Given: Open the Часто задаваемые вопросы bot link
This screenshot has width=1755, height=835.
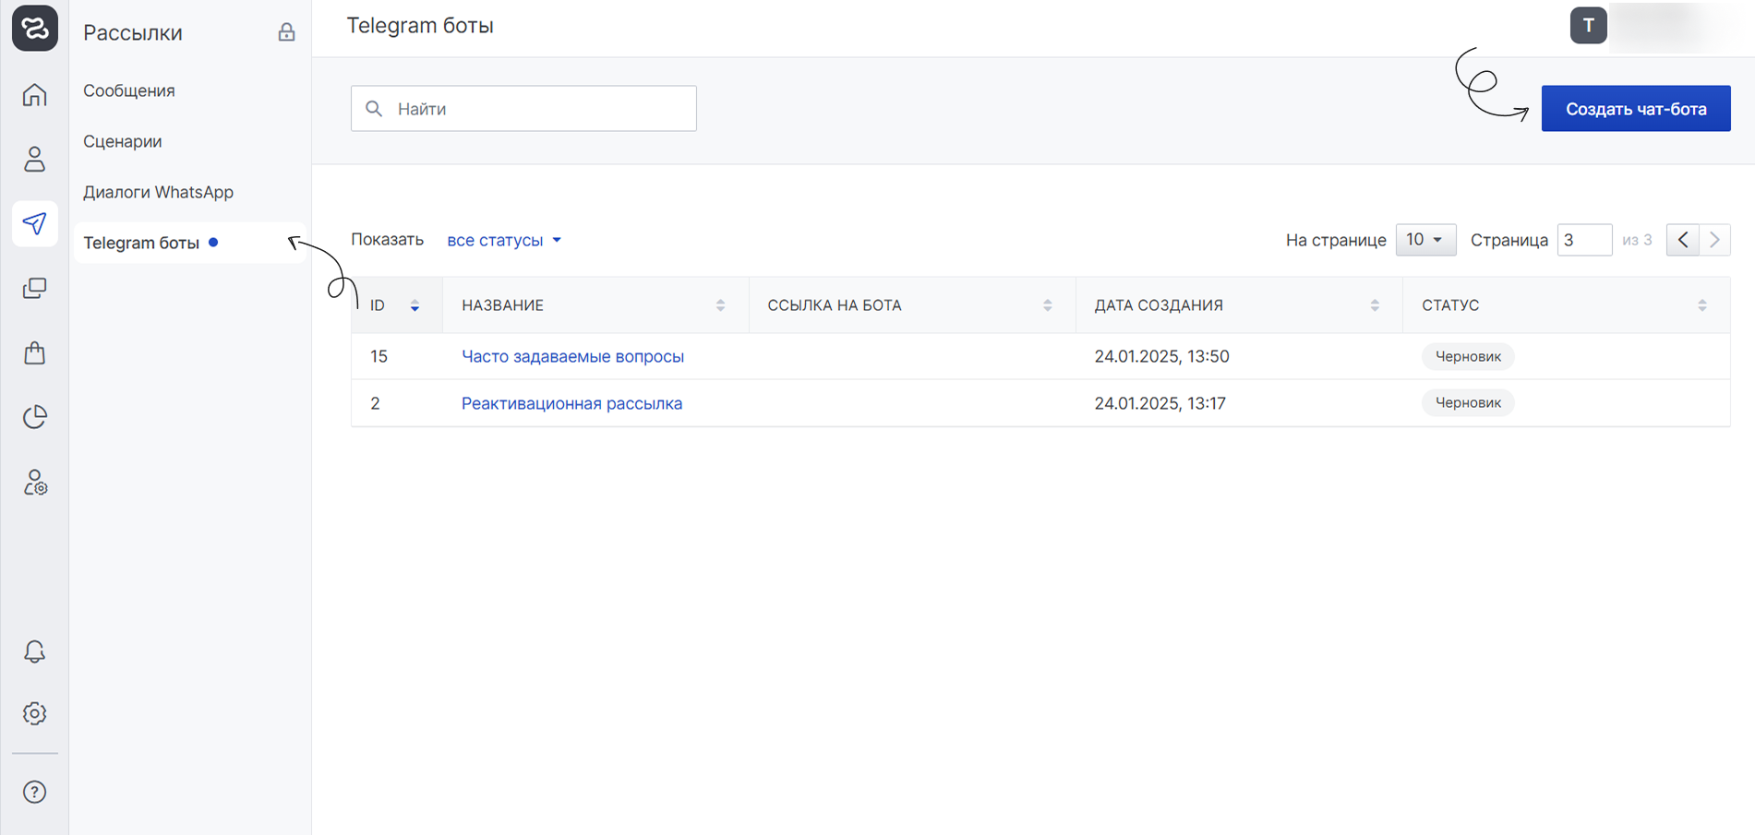Looking at the screenshot, I should pos(572,356).
